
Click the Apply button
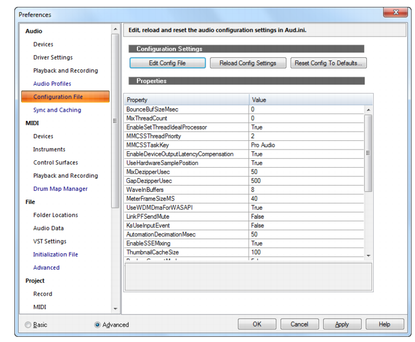click(342, 324)
